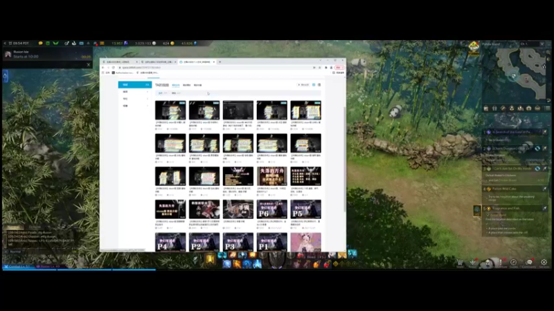Open the pink-haired character video thumbnail
554x311 pixels.
[x=306, y=242]
